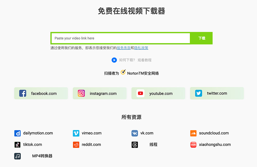The width and height of the screenshot is (257, 167).
Task: Click the VK icon
Action: 135,133
